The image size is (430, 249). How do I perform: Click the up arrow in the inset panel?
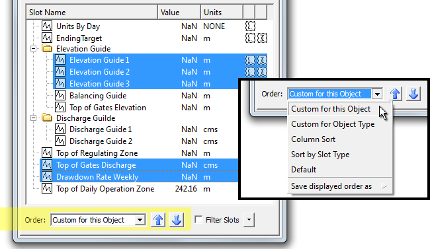coord(395,94)
